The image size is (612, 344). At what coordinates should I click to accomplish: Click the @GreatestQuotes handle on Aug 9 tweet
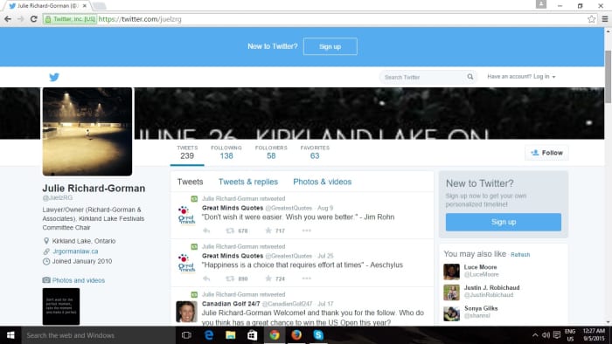(289, 208)
